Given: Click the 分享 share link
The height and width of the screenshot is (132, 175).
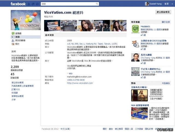Looking at the screenshot, I should pos(14,100).
